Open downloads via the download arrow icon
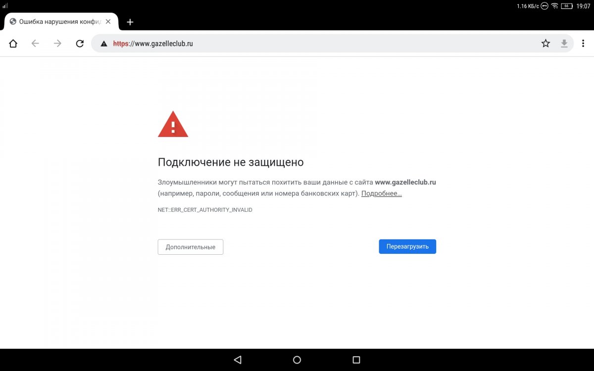The width and height of the screenshot is (594, 371). (x=564, y=44)
